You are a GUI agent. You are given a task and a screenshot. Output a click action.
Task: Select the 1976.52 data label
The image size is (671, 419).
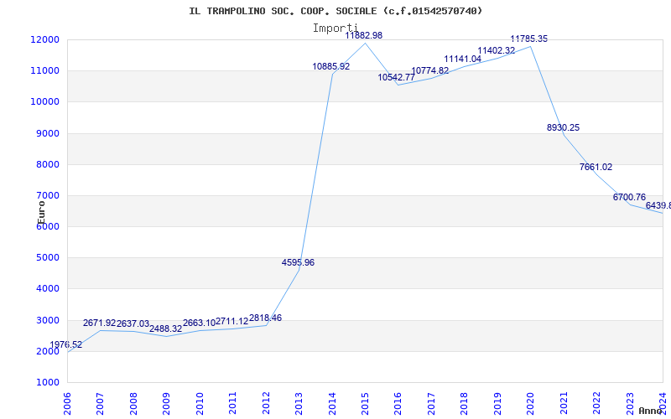[x=66, y=344]
